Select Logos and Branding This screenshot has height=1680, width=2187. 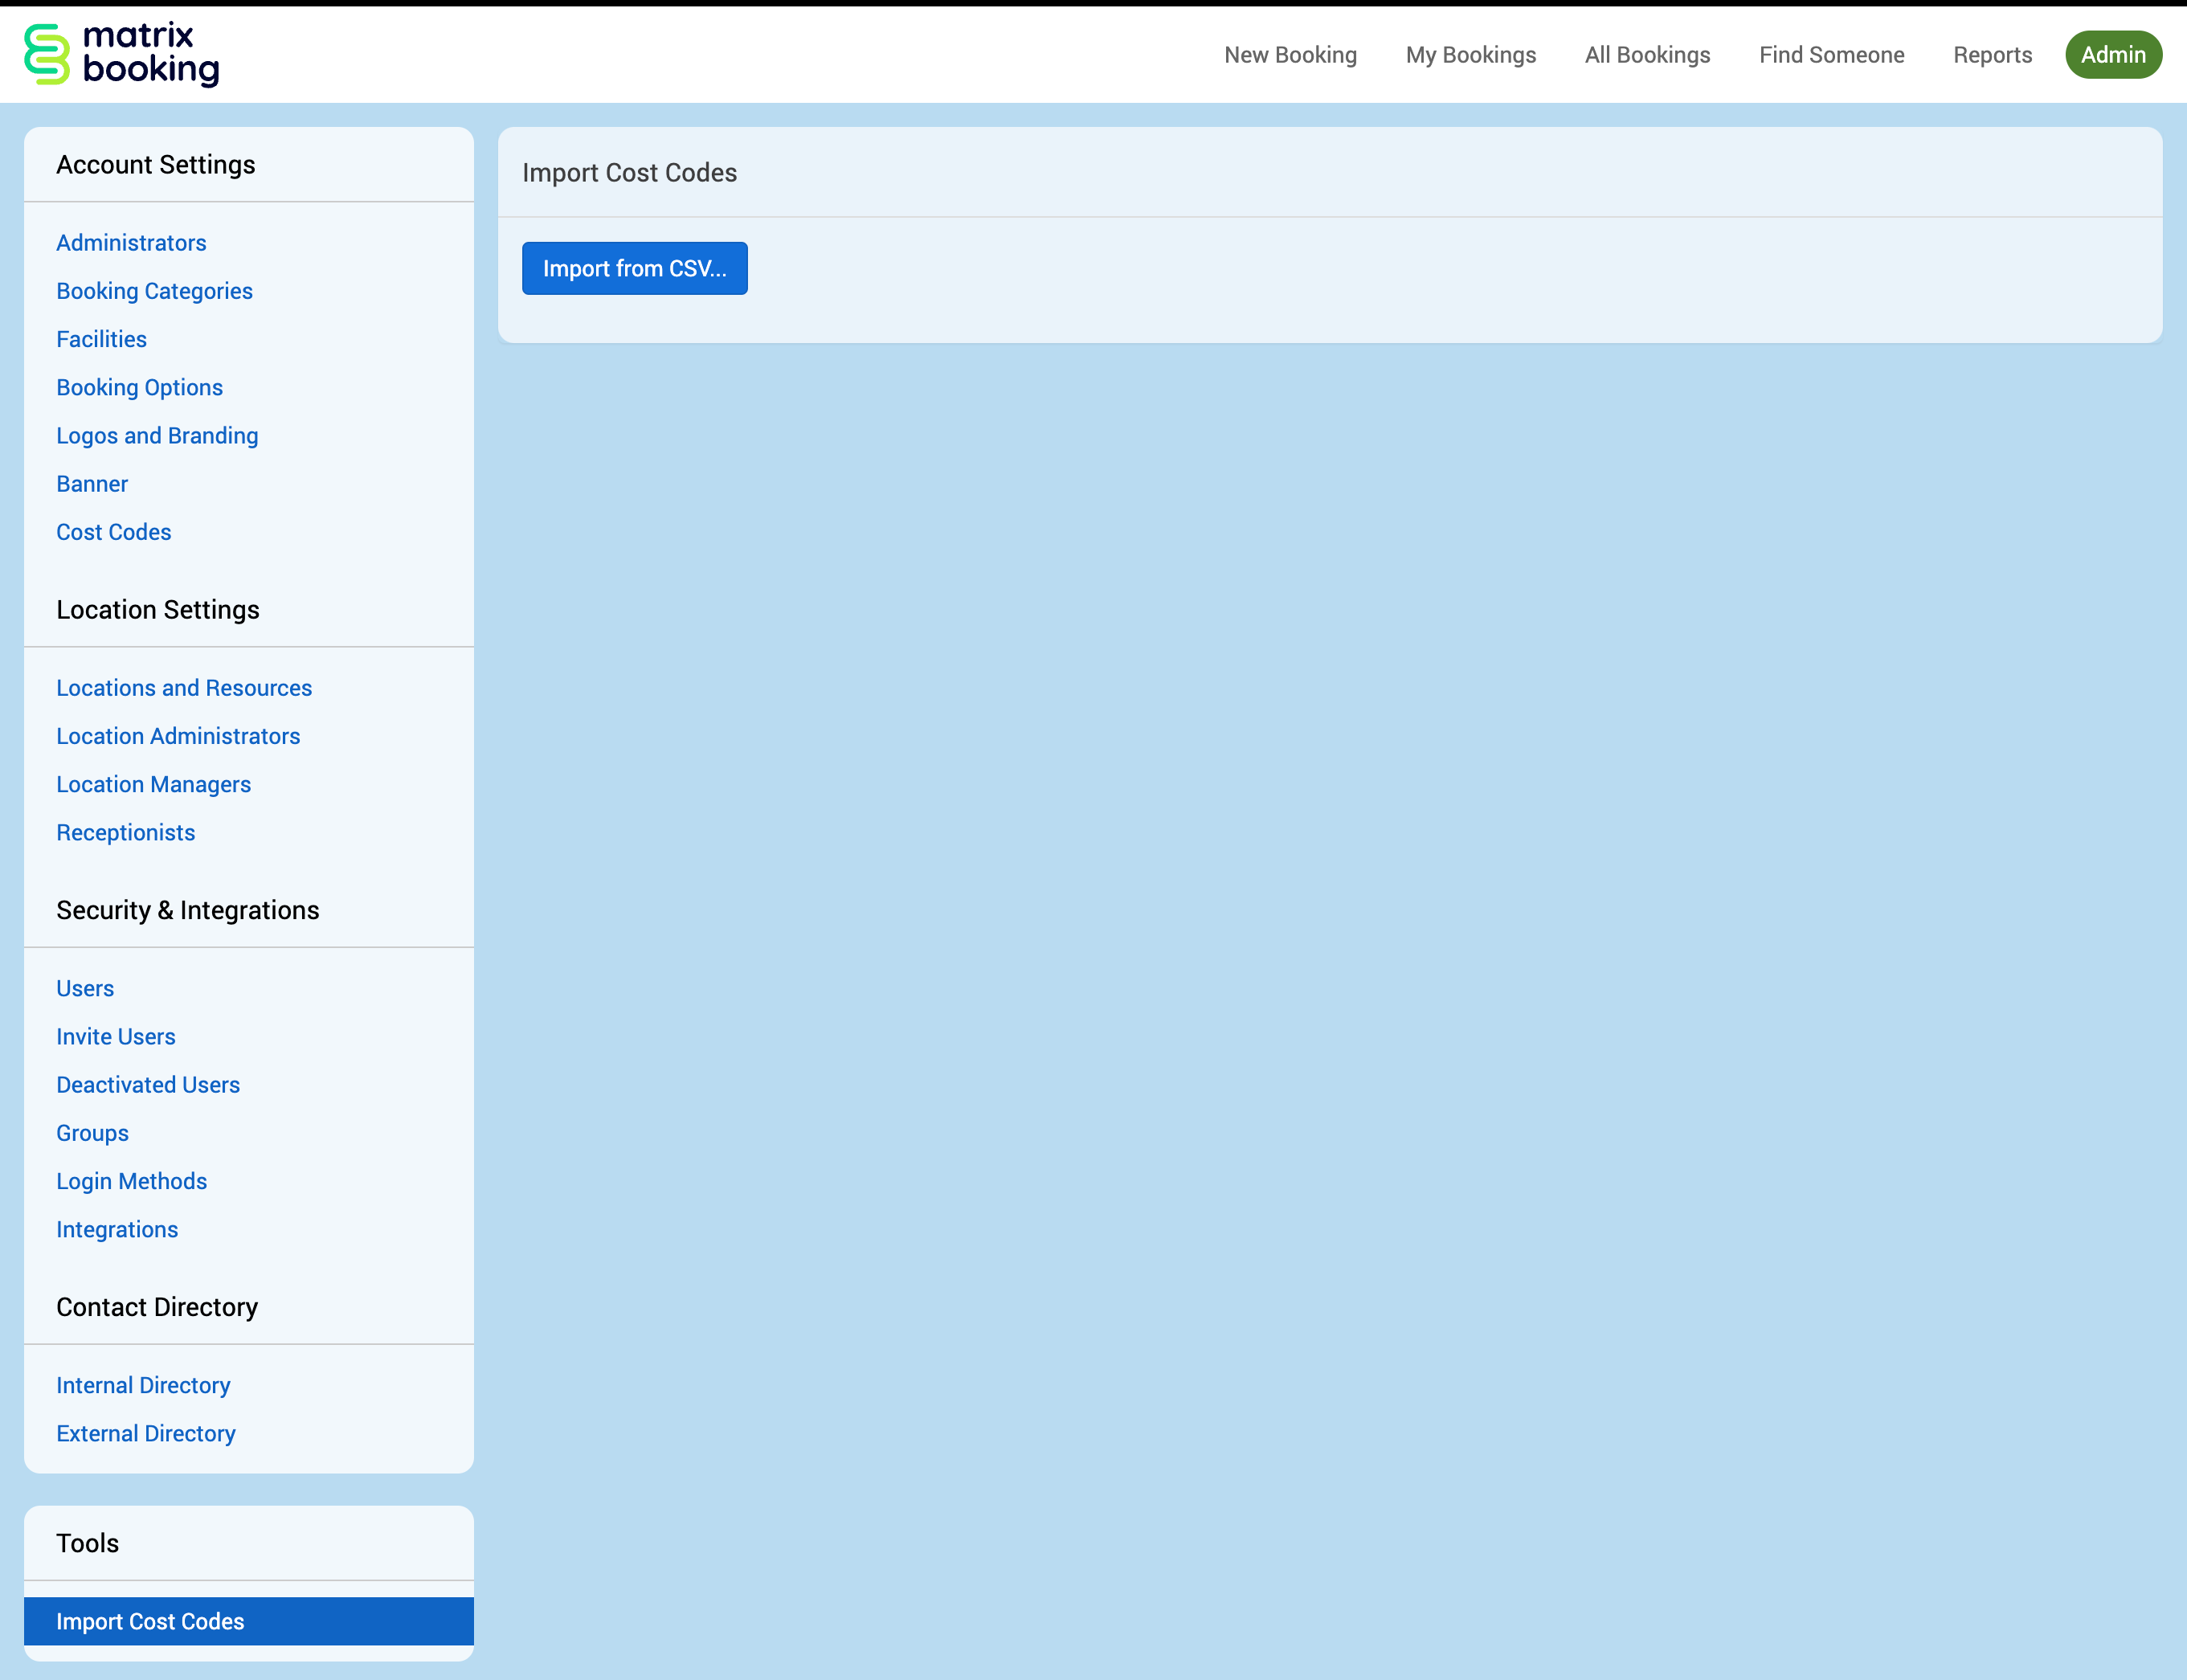click(x=157, y=436)
